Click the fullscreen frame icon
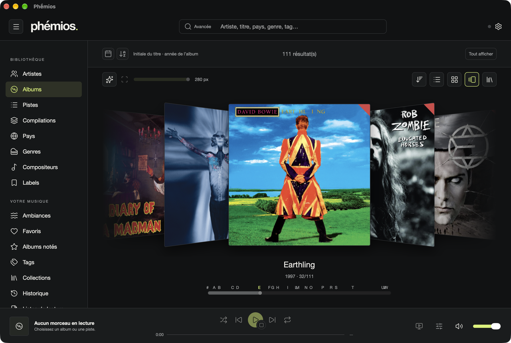511x343 pixels. [125, 79]
